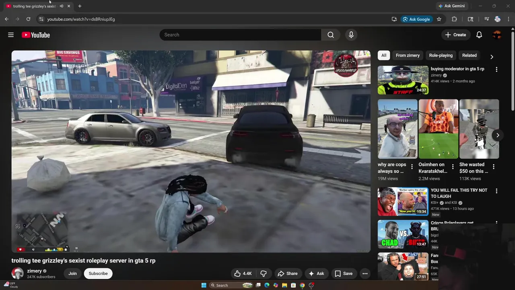Open 'buying moderator in gta 5 rp' thumbnail
Viewport: 515px width, 290px height.
pos(403,80)
